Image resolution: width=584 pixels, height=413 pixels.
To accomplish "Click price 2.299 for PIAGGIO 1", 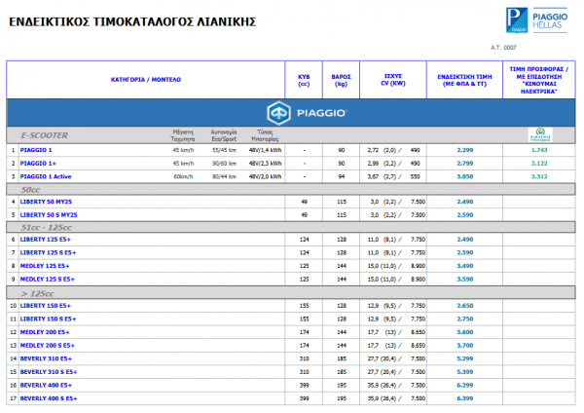I will click(x=465, y=150).
